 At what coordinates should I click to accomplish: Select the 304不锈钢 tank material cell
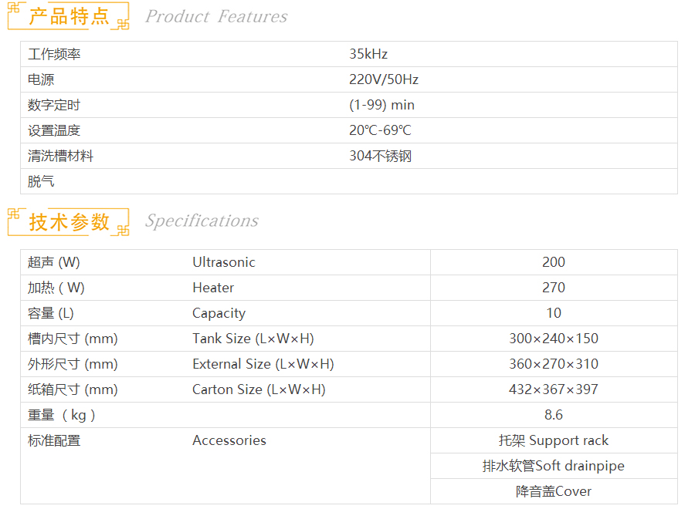(380, 156)
